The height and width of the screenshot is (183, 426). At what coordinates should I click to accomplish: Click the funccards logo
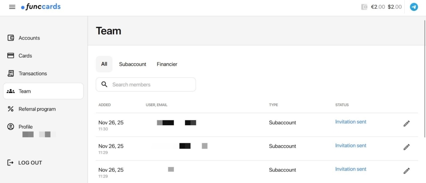pos(41,7)
